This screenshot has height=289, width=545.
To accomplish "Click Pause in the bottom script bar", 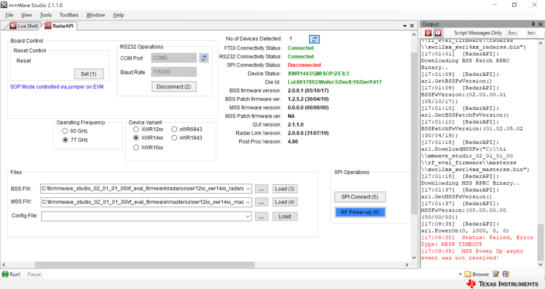I will pos(34,274).
